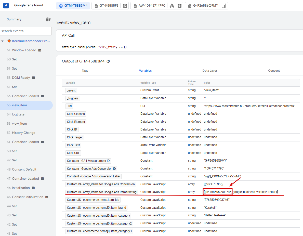Click the Google Ads icon beside AW-10946714790

[172, 6]
